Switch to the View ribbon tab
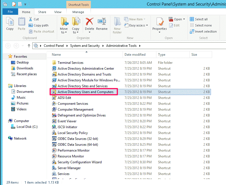 [x=58, y=12]
